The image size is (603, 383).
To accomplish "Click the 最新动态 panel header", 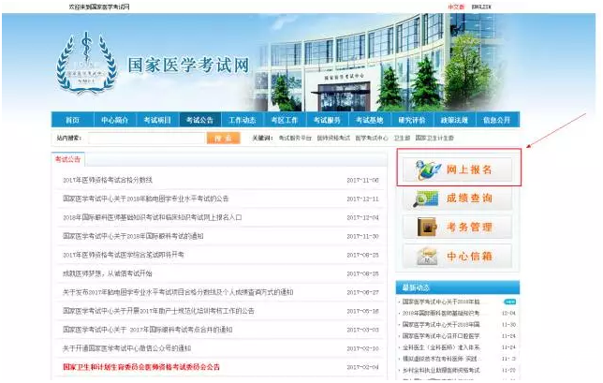I will (416, 287).
